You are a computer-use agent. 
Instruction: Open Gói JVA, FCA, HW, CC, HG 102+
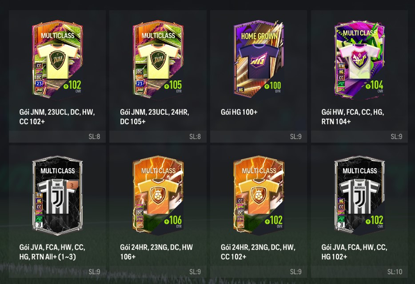354,252
